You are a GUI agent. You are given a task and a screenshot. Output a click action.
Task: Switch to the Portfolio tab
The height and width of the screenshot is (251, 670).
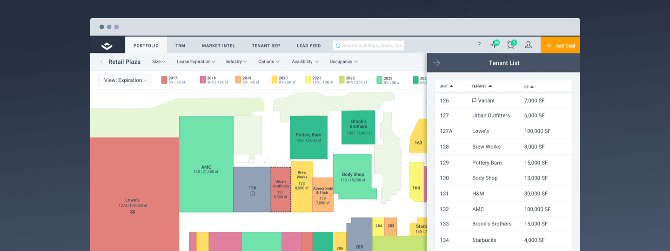pos(146,46)
